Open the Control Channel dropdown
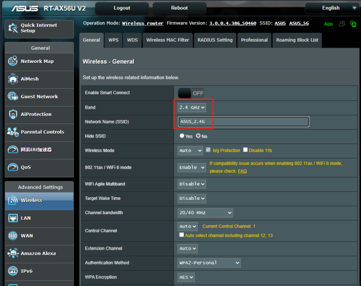 (x=188, y=227)
